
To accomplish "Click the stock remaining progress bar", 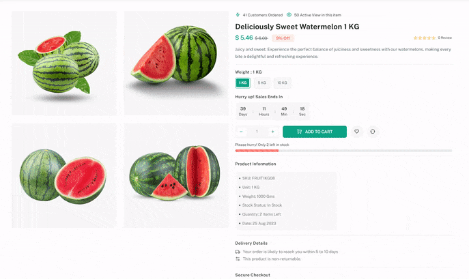I will point(343,151).
